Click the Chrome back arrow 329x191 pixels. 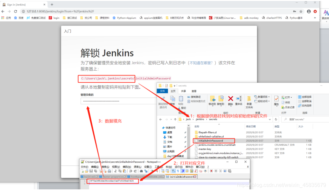pyautogui.click(x=3, y=11)
